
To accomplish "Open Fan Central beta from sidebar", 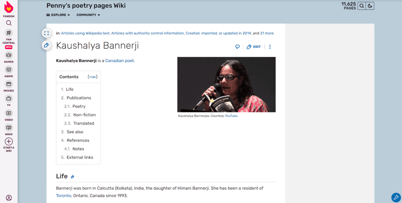I will pyautogui.click(x=9, y=39).
